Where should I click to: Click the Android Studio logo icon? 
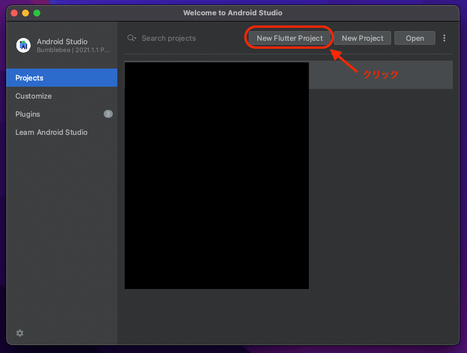(x=23, y=45)
